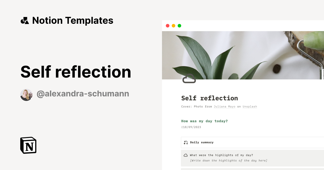Click the calendar mention icon before 18/09/2023
The height and width of the screenshot is (170, 324).
(x=182, y=127)
